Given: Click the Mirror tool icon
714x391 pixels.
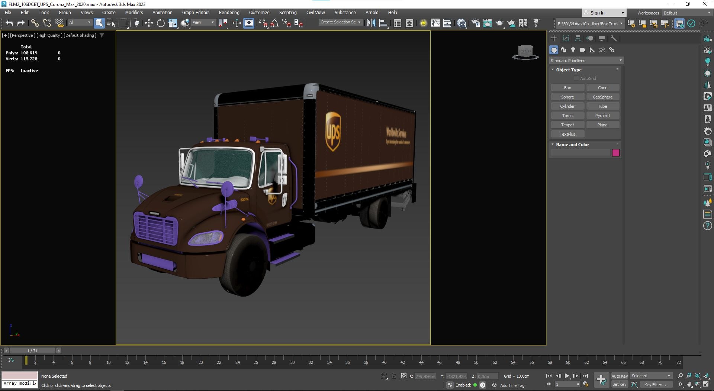Looking at the screenshot, I should pos(371,23).
